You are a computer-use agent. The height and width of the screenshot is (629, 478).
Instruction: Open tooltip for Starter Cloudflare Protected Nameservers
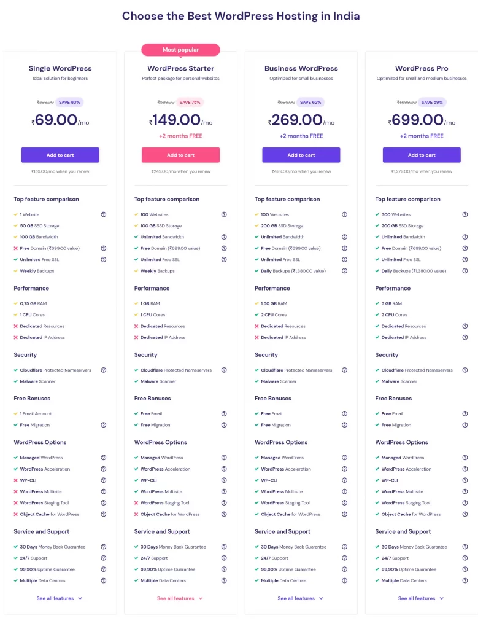click(x=224, y=370)
